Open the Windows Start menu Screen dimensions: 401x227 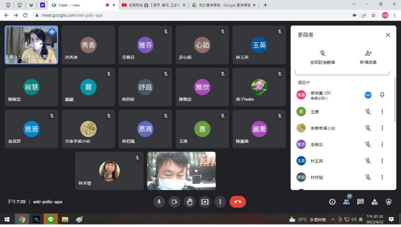[x=7, y=219]
